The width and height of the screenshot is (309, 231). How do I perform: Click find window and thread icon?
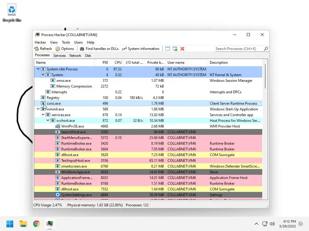(x=175, y=49)
